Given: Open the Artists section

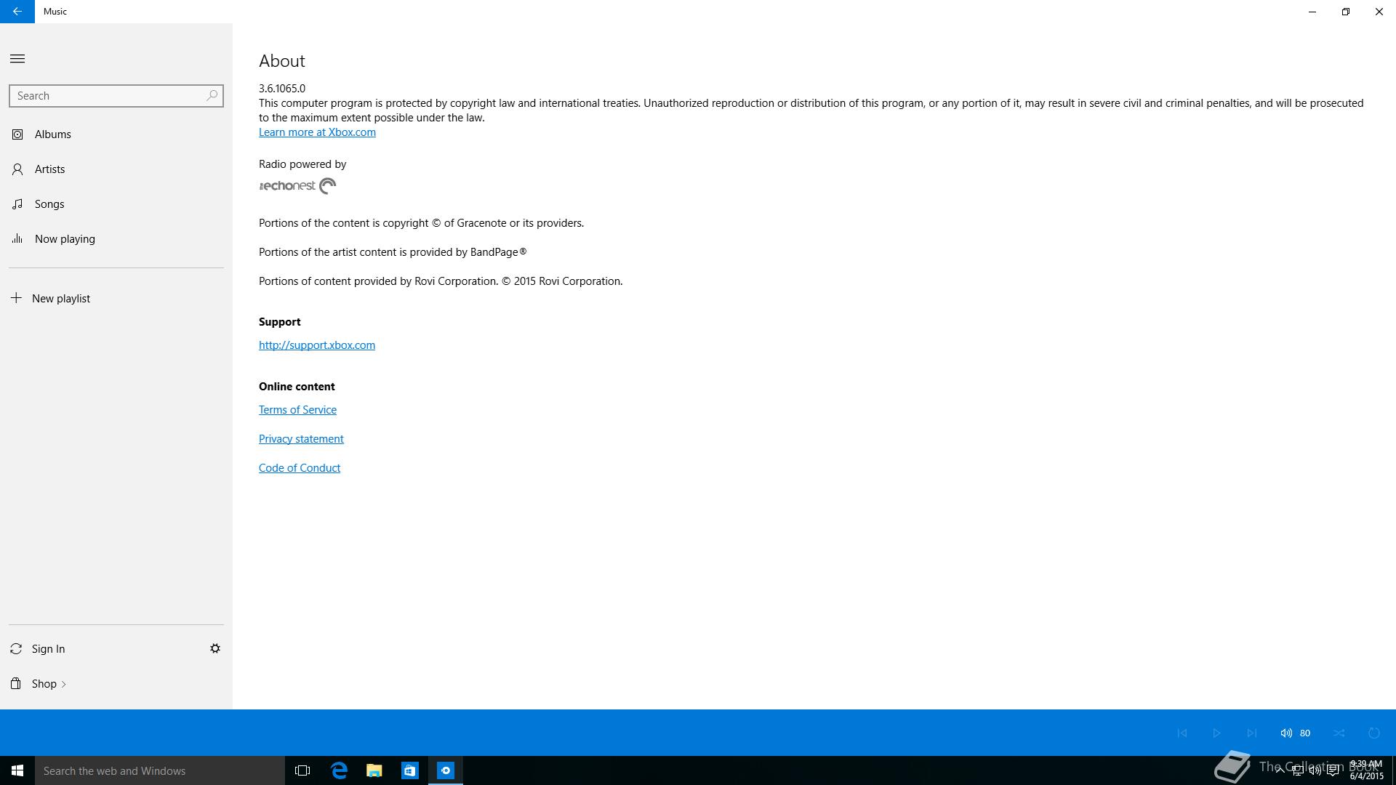Looking at the screenshot, I should pos(116,169).
